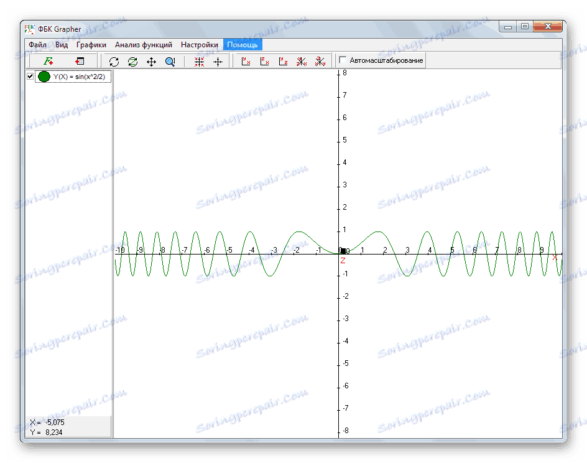Screen dimensions: 587x463
Task: Select the Y(X) = sin(x^2/2) list entry
Action: pos(79,77)
